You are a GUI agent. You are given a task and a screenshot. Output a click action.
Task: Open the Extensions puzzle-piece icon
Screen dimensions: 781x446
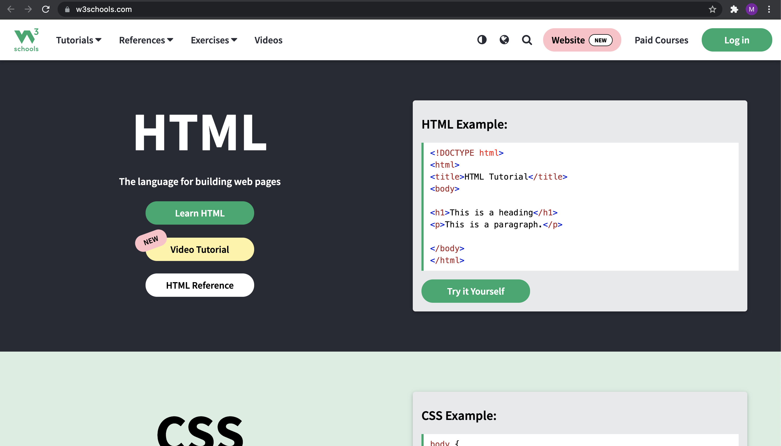click(x=734, y=9)
